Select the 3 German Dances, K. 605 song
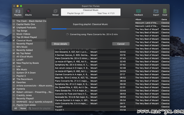184x115 pixels. pos(72,55)
